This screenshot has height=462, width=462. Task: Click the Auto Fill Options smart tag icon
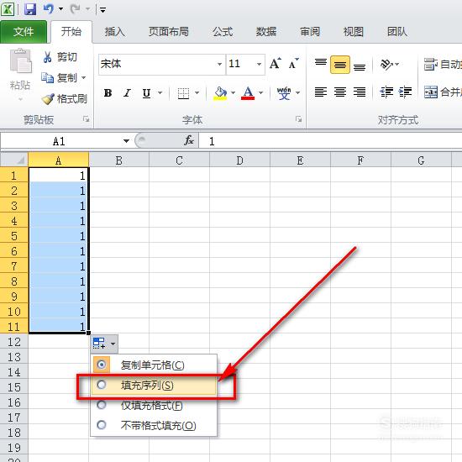pyautogui.click(x=99, y=344)
